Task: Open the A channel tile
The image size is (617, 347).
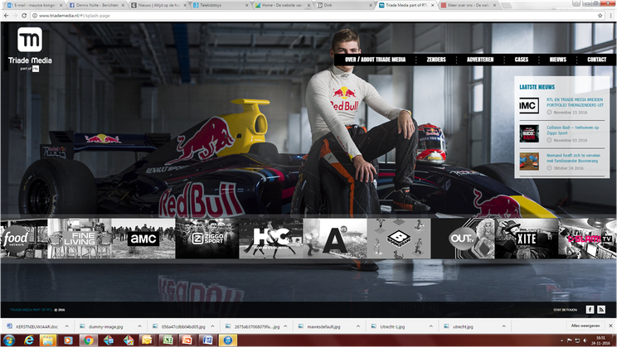Action: coord(335,239)
